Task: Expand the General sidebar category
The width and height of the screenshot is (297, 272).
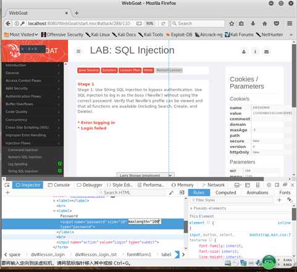Action: [x=32, y=73]
